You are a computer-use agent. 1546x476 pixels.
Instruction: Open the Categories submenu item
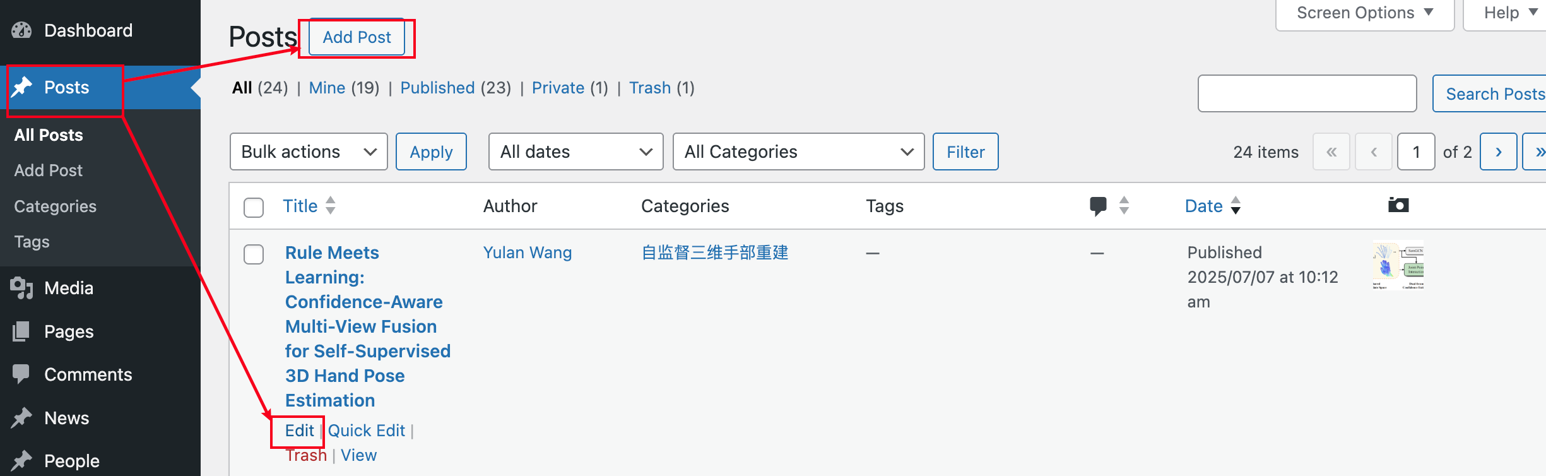pyautogui.click(x=56, y=206)
